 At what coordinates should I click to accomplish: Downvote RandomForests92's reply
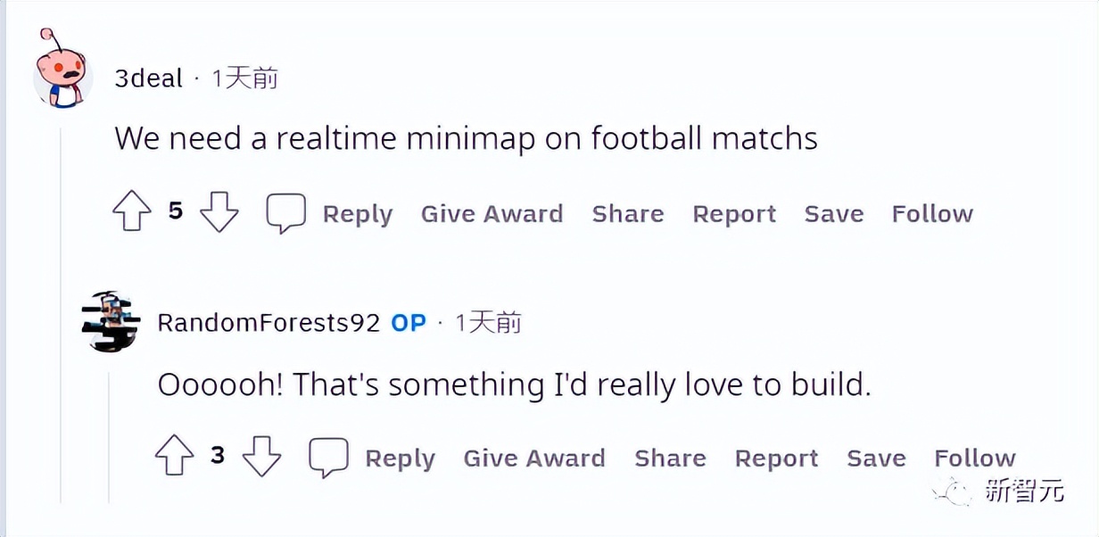pos(261,458)
